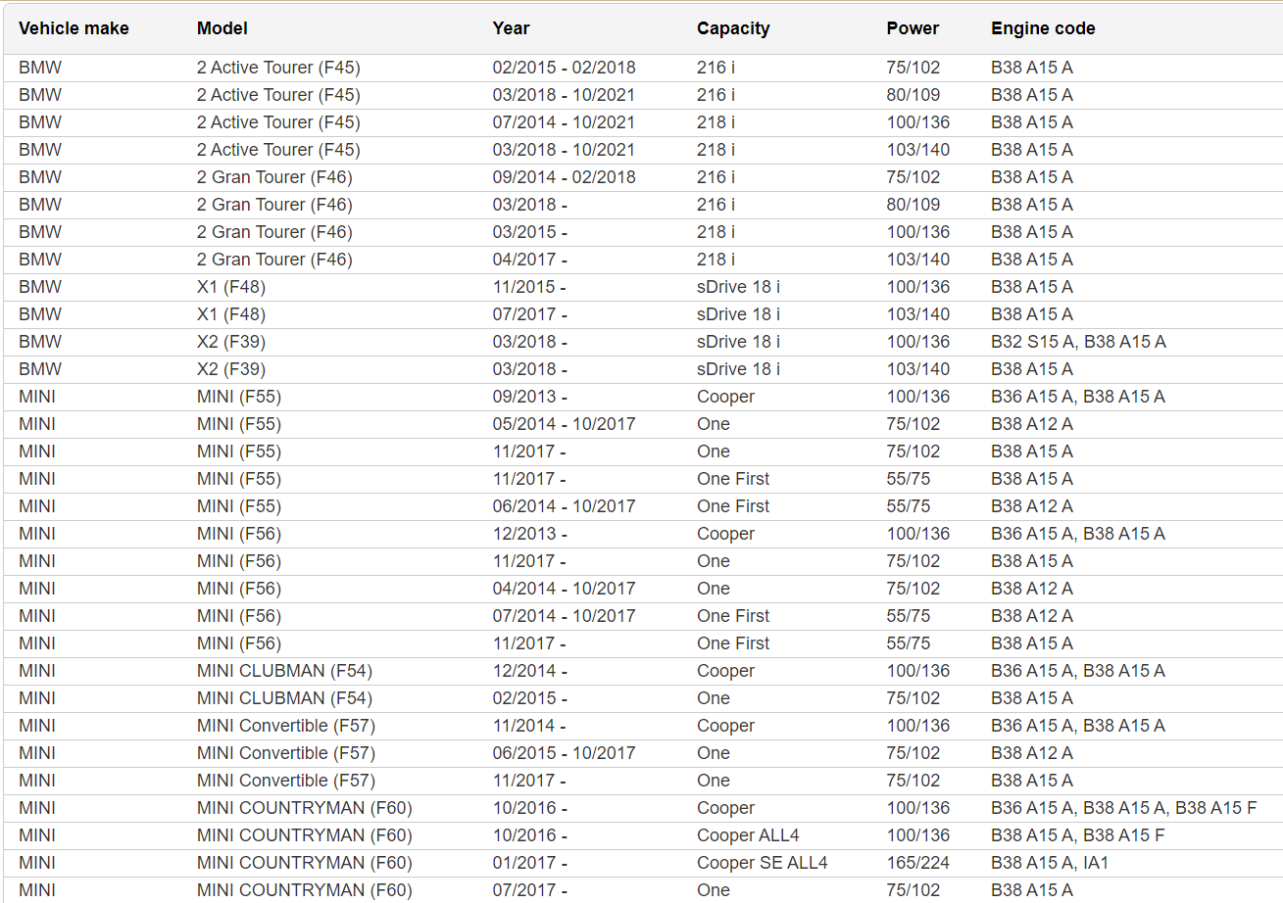Click the 04/2017 Gran Tourer year cell
The width and height of the screenshot is (1283, 903).
tap(529, 260)
